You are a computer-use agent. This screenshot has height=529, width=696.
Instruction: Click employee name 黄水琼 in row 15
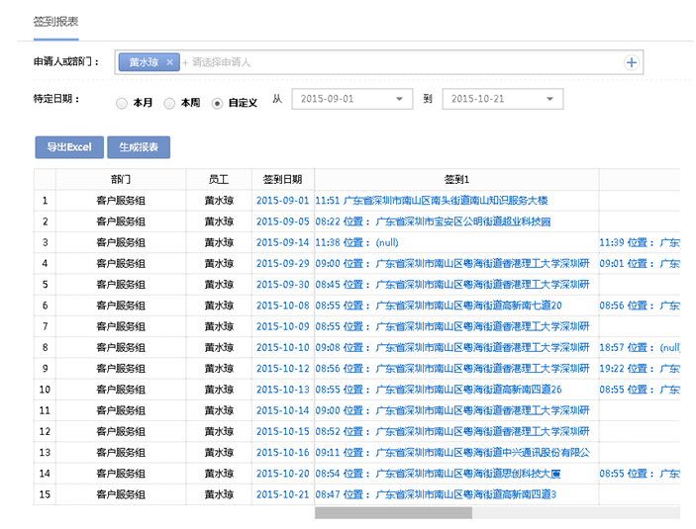(219, 494)
